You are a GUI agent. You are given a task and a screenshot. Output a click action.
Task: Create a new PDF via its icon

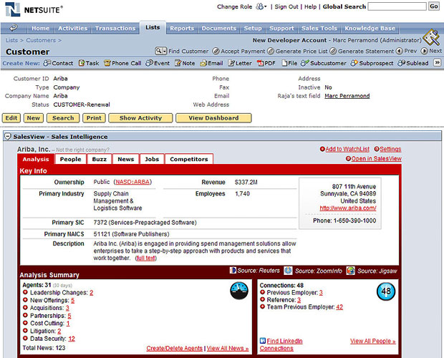click(x=260, y=63)
